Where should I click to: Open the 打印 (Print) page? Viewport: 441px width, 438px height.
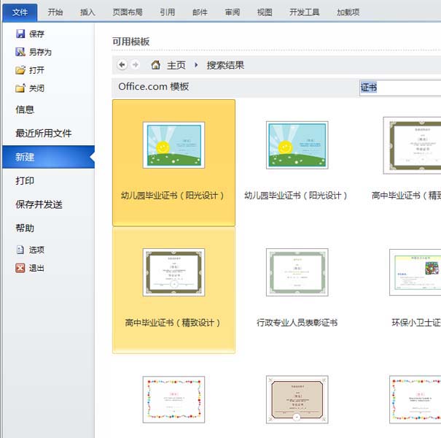26,180
